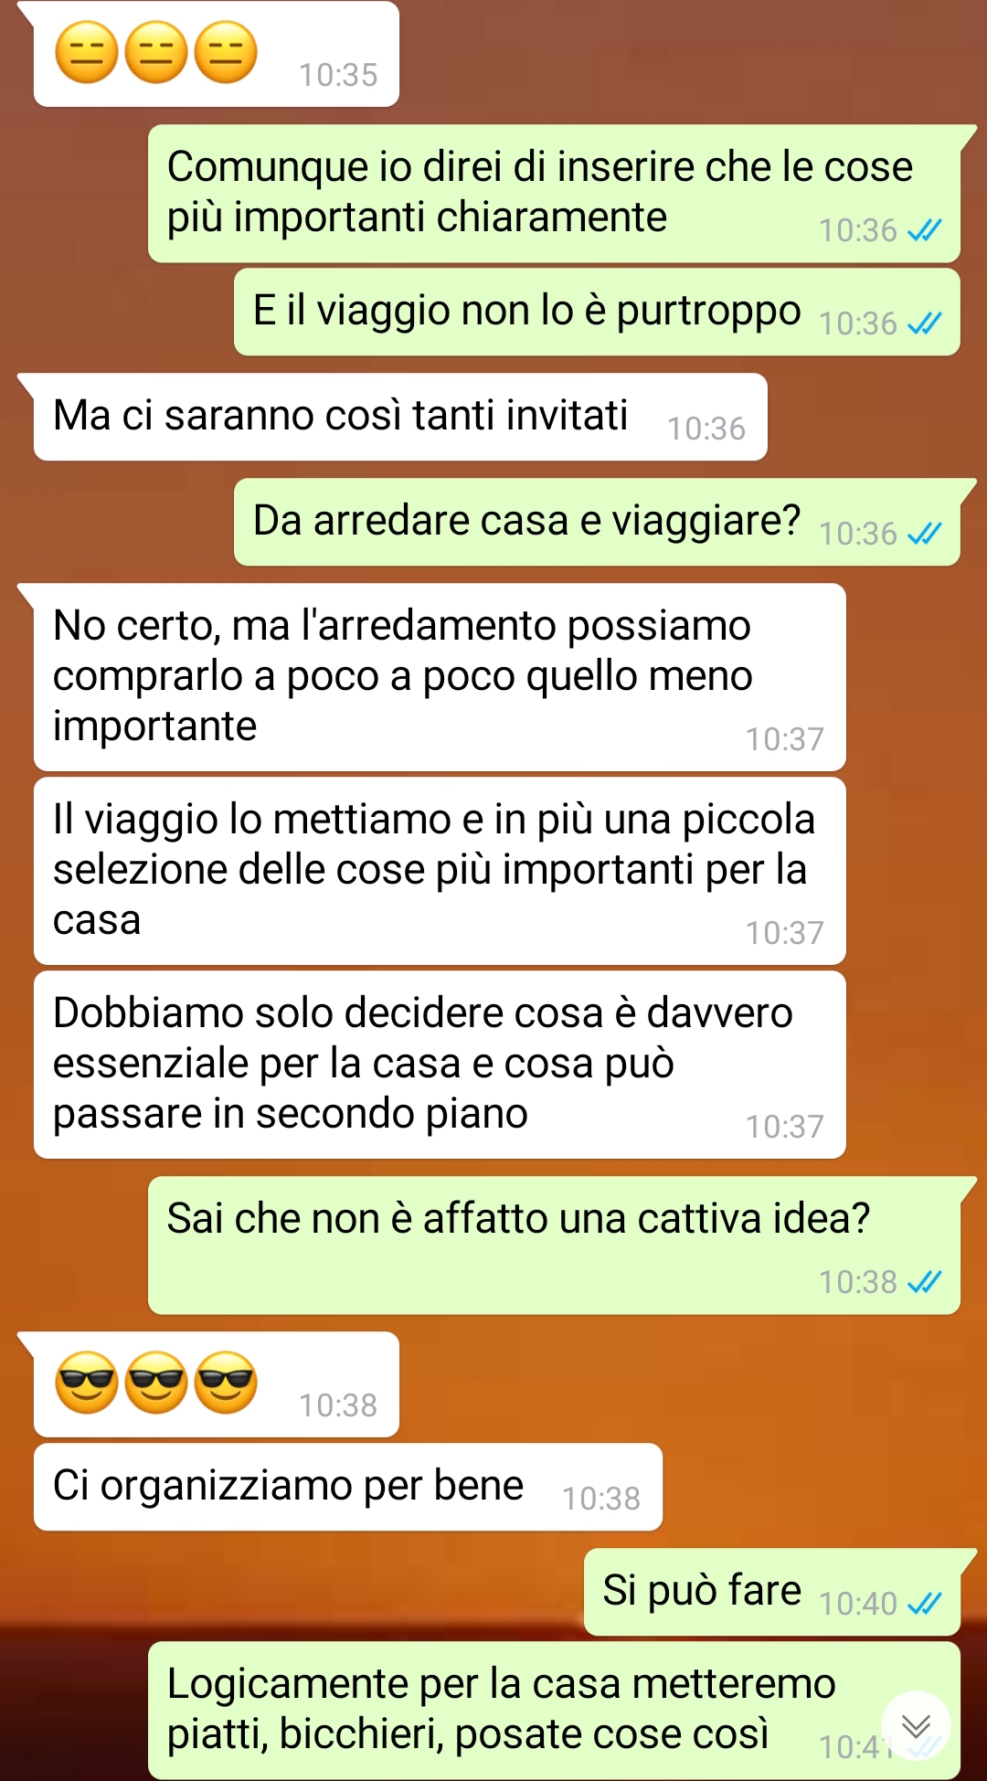Tap the 10:36 timestamp on the 'tanti invitati' message
The width and height of the screenshot is (987, 1781).
pos(706,429)
